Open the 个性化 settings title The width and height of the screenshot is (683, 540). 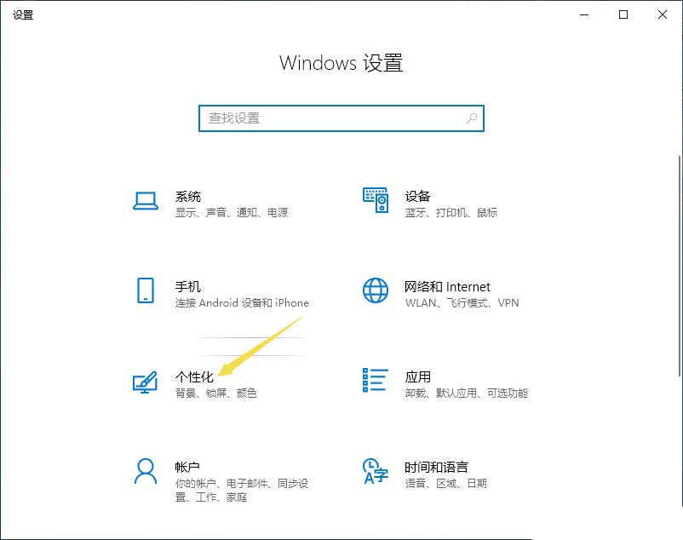click(x=194, y=377)
